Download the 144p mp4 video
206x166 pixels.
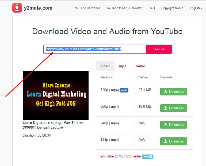tap(174, 141)
